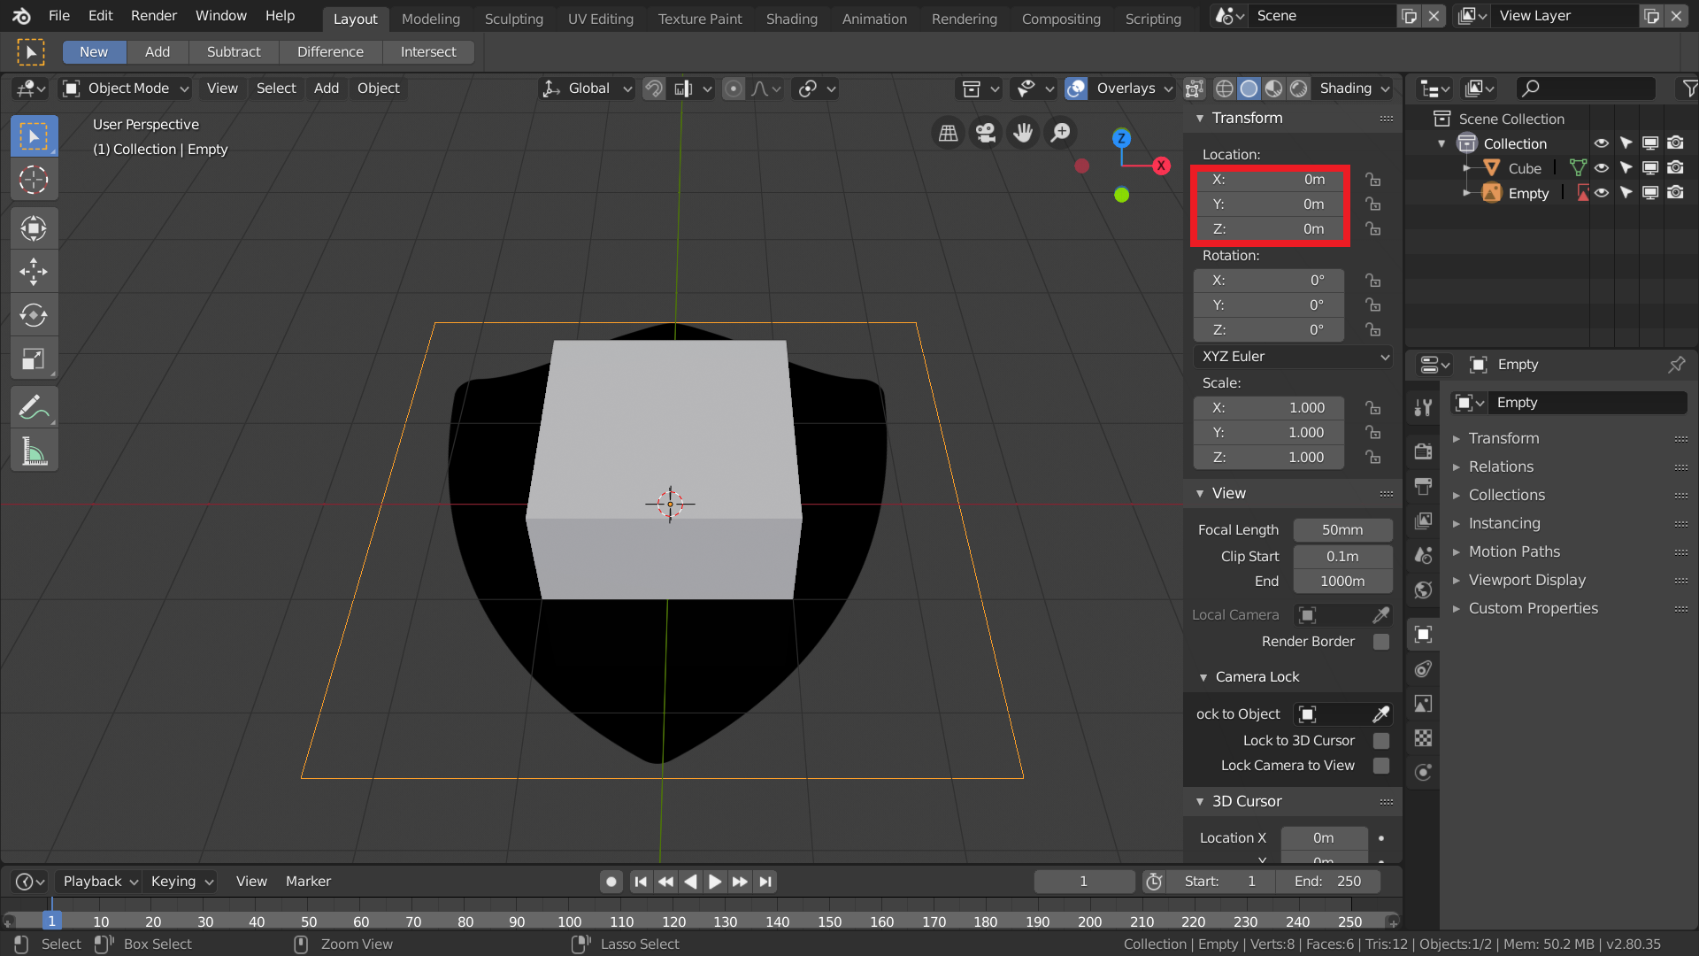Collapse the 3D Cursor panel
1699x956 pixels.
[1200, 802]
